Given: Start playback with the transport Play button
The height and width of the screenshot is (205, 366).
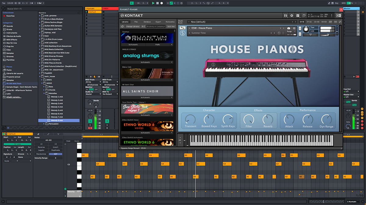Looking at the screenshot, I should coord(153,3).
